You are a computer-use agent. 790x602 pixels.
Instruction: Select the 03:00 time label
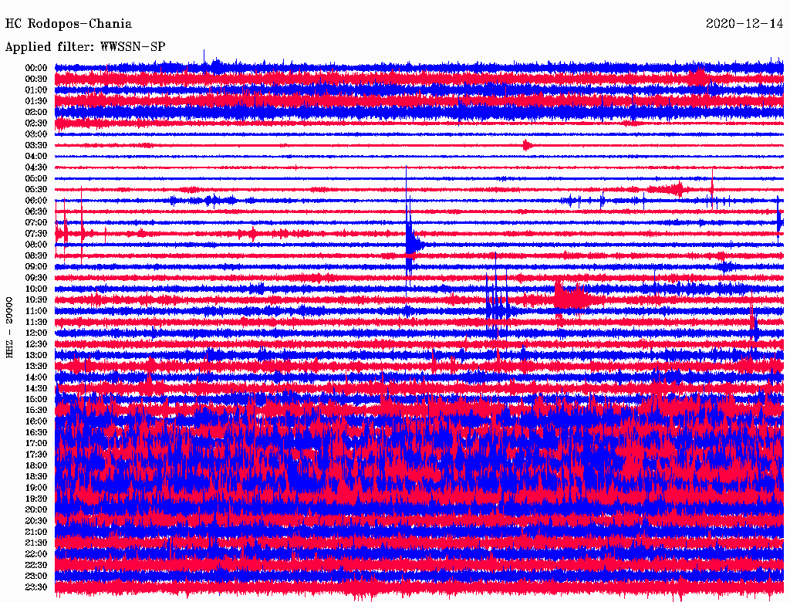tap(36, 134)
